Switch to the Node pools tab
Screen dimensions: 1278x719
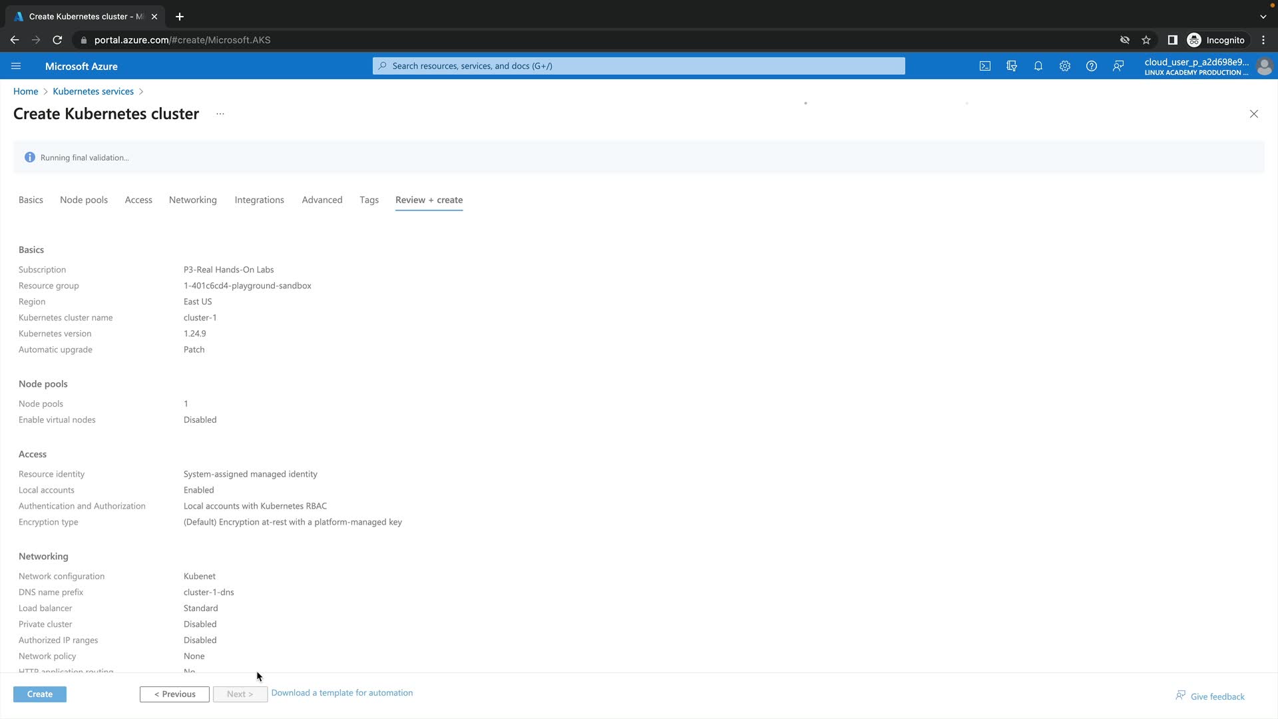tap(84, 200)
